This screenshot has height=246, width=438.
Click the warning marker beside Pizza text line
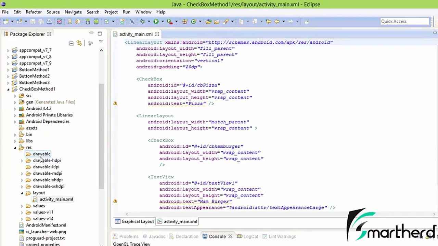coord(115,103)
